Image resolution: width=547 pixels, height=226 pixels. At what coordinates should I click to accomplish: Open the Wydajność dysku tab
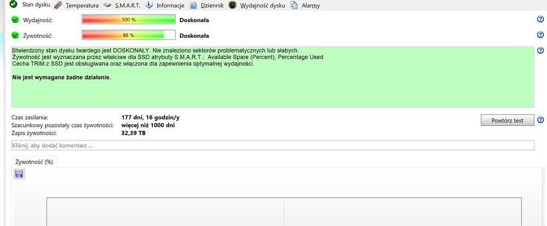click(257, 5)
